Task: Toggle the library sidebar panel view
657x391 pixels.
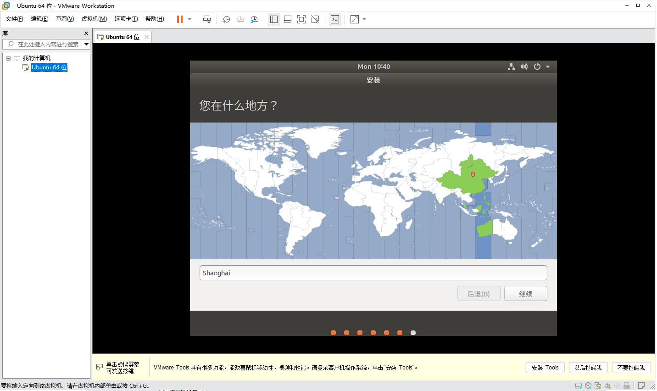Action: pos(274,19)
